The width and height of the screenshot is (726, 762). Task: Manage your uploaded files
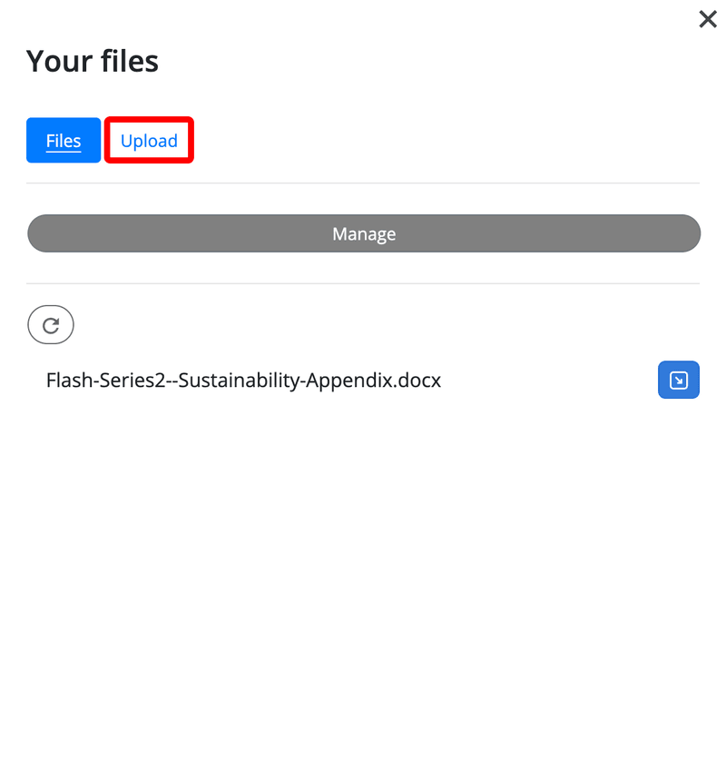click(x=364, y=233)
